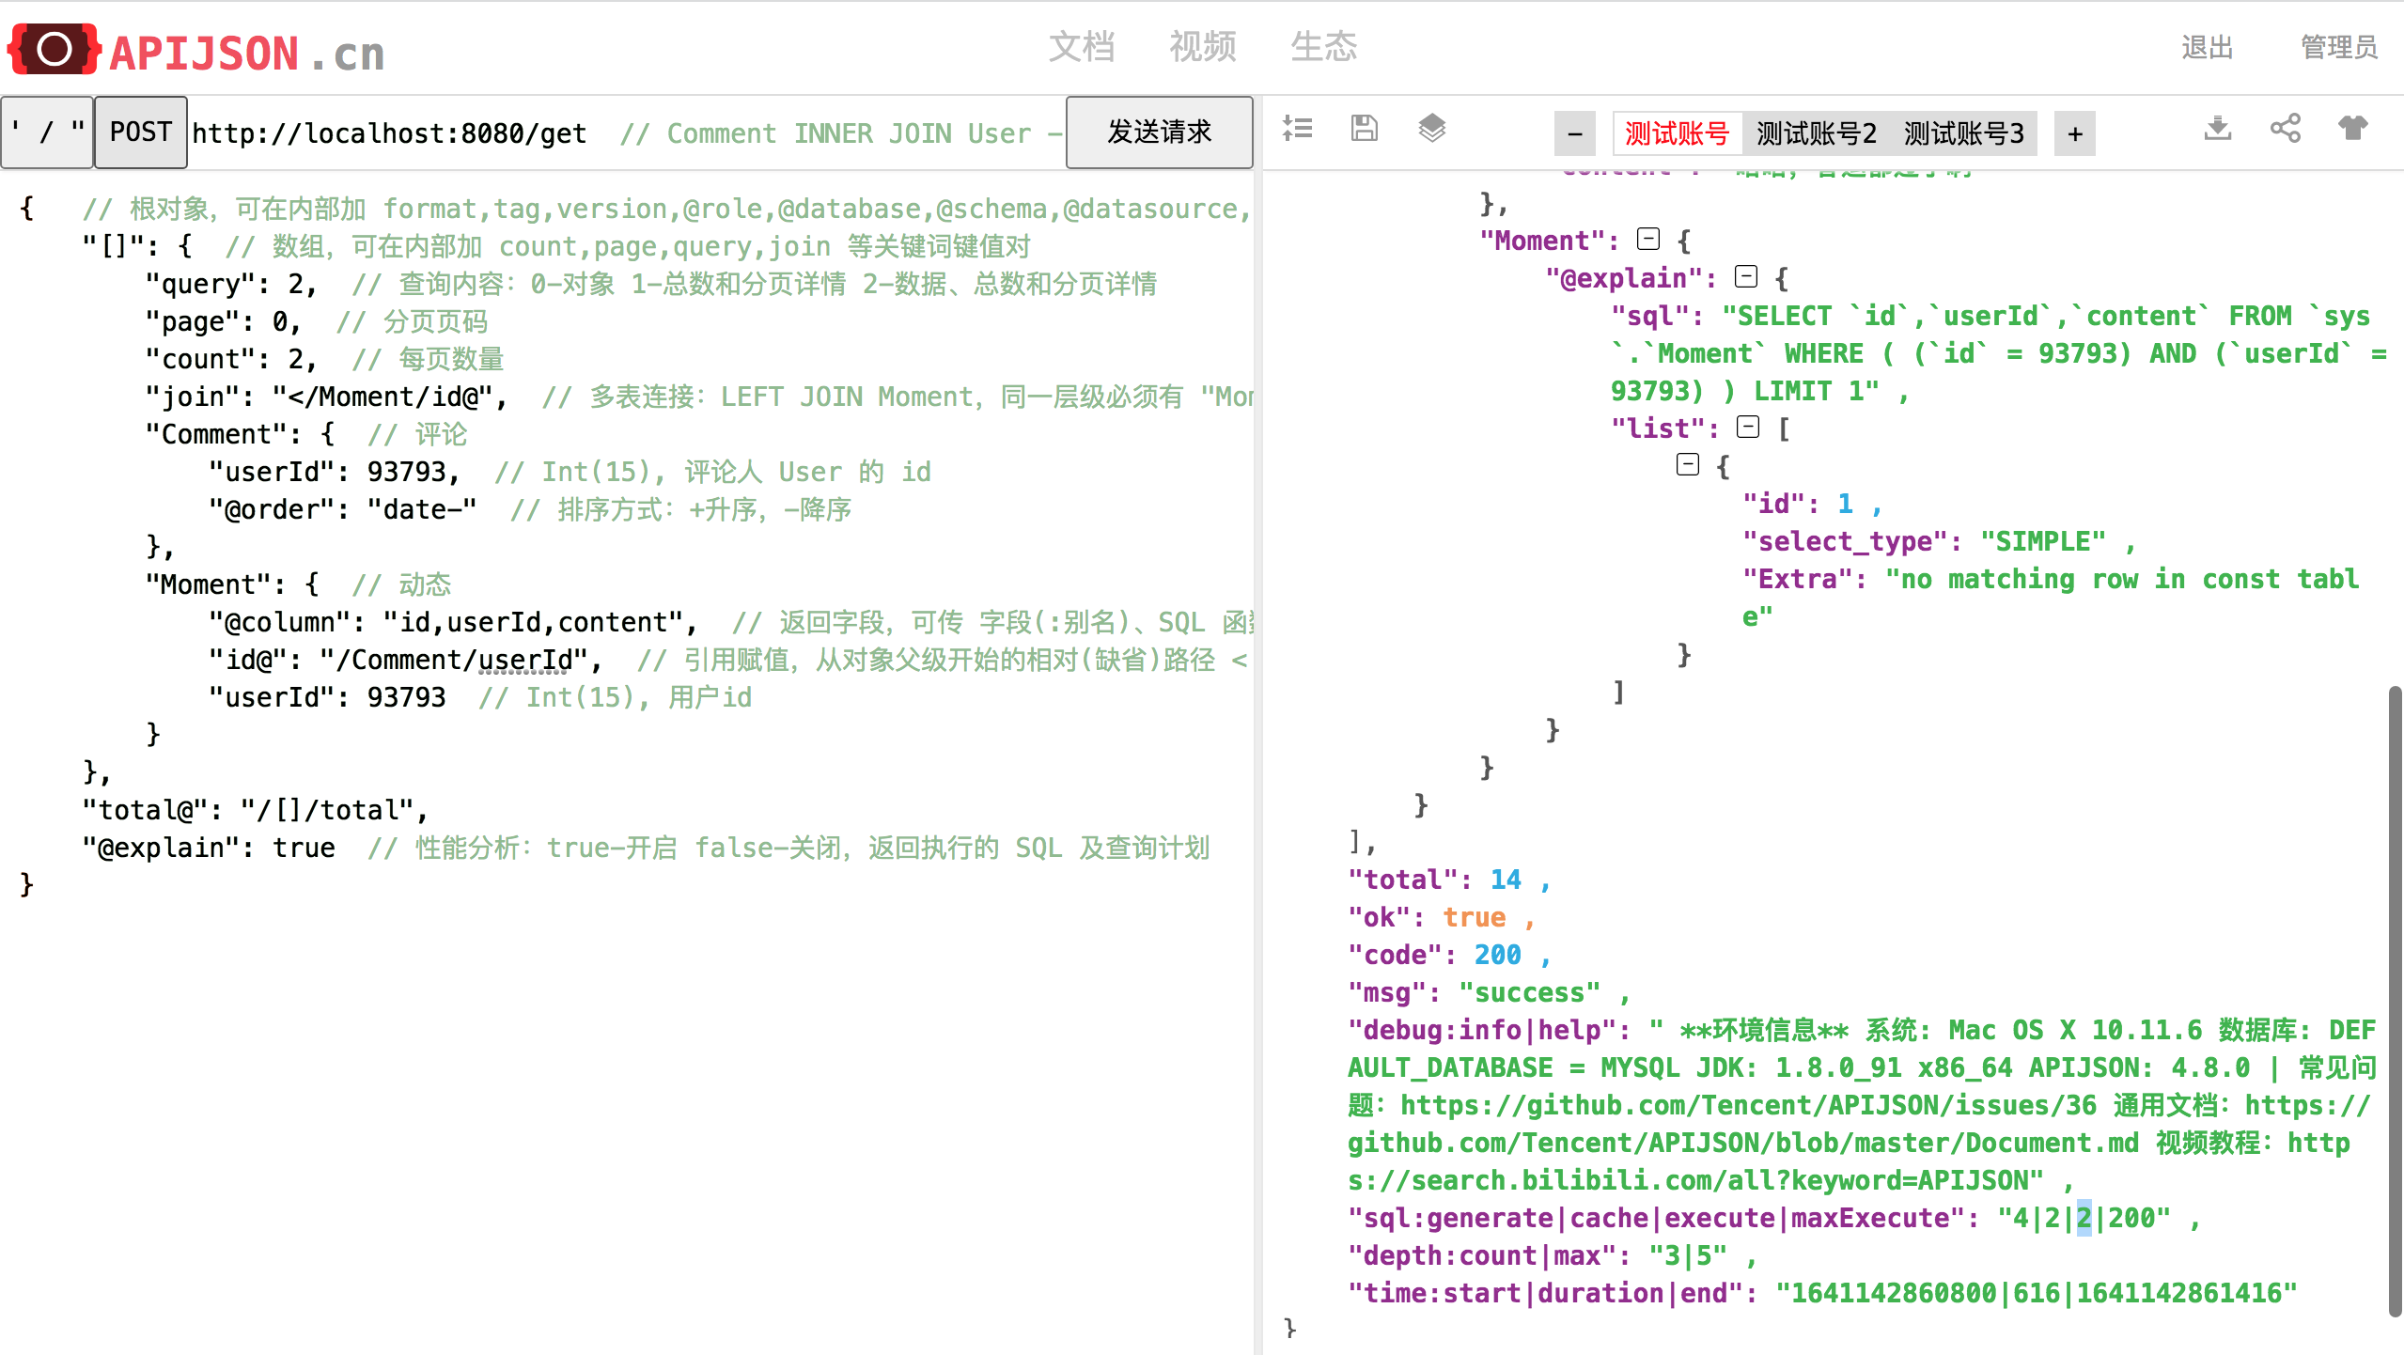2404x1355 pixels.
Task: Click the list-expand format icon
Action: (1297, 129)
